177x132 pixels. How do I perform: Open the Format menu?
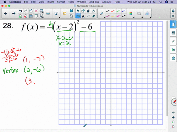point(61,2)
